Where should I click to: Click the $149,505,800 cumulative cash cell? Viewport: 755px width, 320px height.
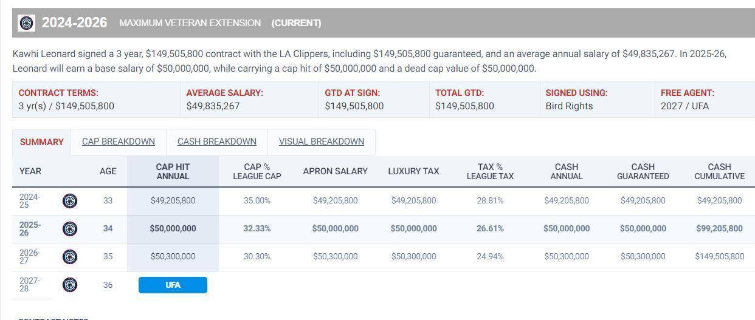719,256
